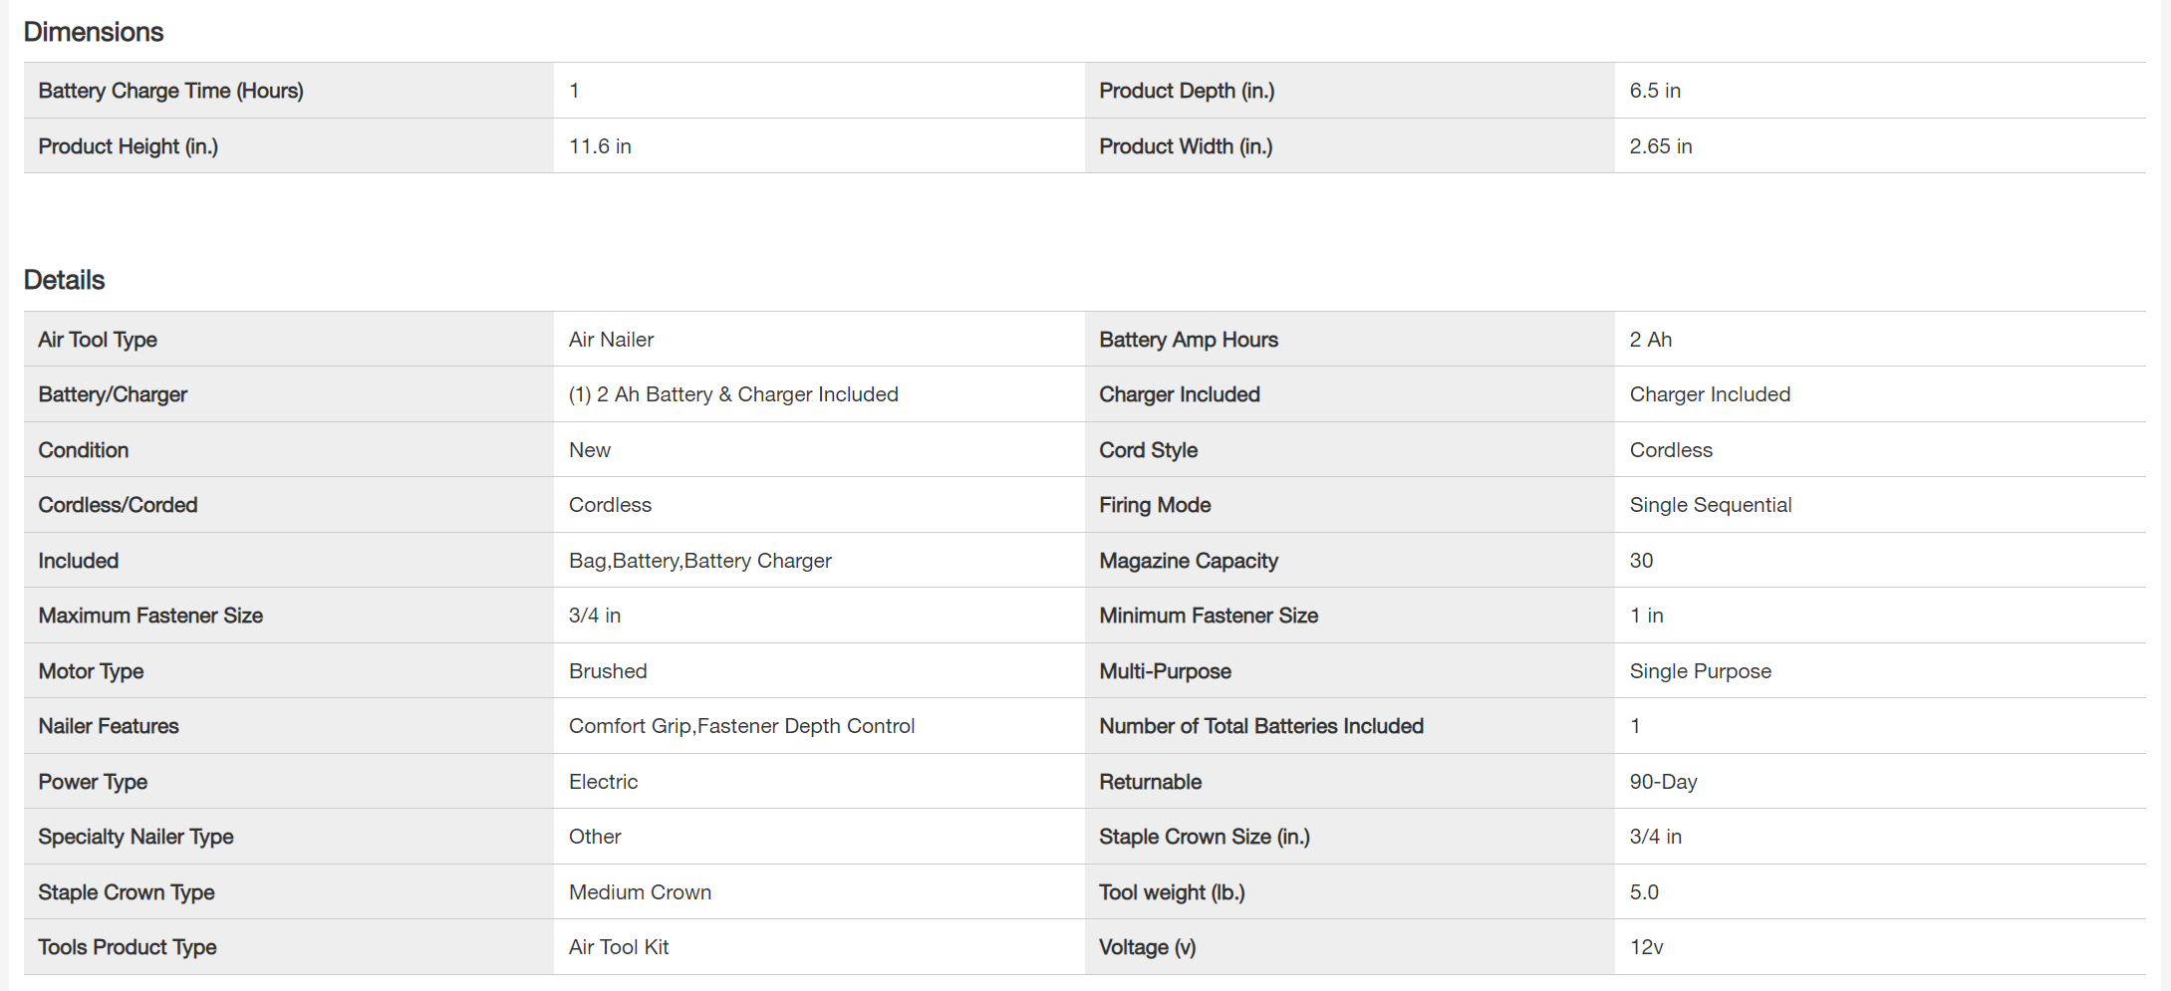Select the Battery Amp Hours label
2171x991 pixels.
[1188, 340]
